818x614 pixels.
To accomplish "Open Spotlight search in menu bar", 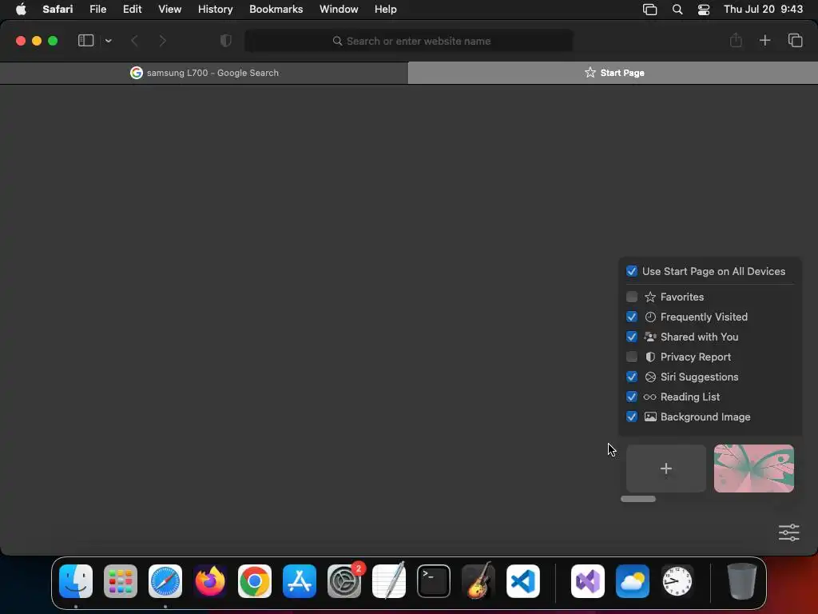I will (x=677, y=10).
